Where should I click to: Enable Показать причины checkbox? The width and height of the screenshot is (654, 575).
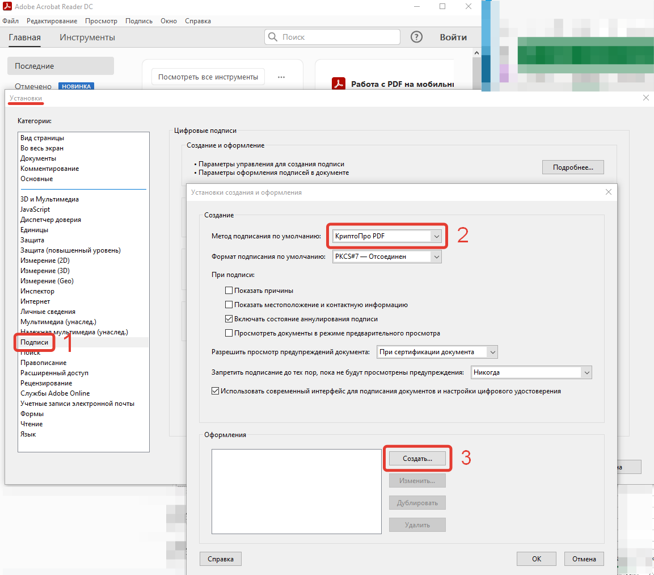point(229,291)
